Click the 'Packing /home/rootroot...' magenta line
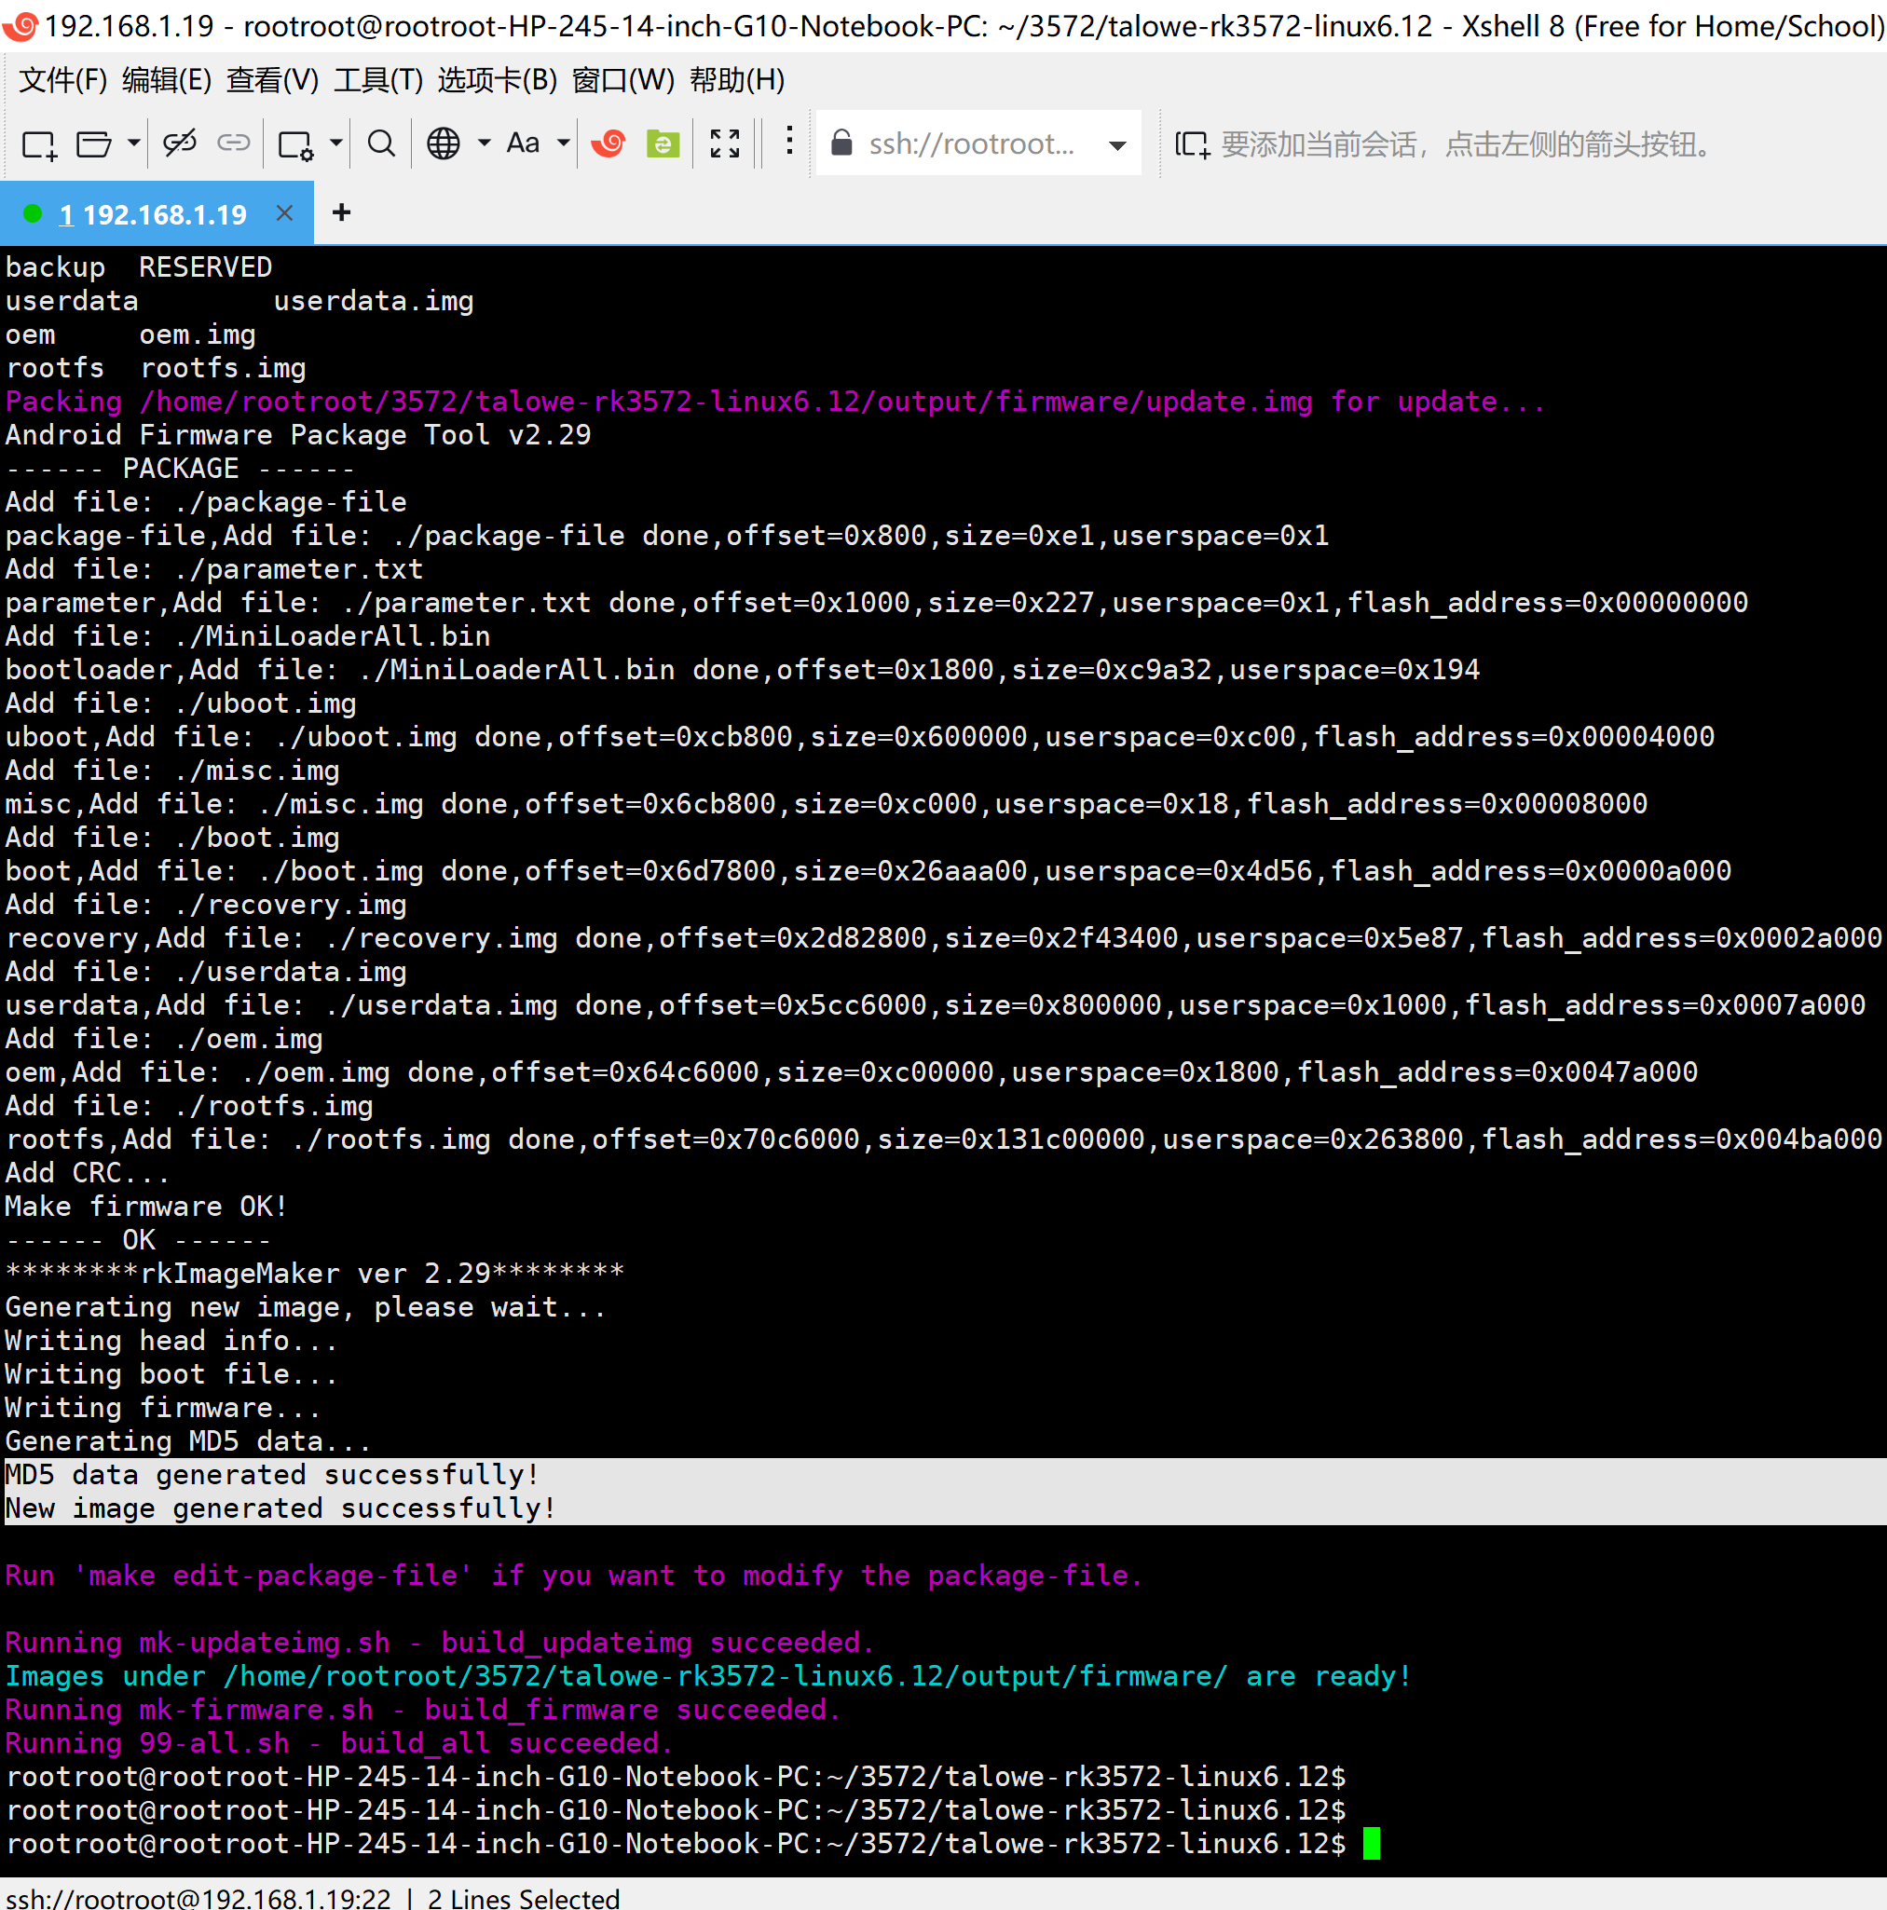This screenshot has width=1887, height=1910. click(x=774, y=402)
